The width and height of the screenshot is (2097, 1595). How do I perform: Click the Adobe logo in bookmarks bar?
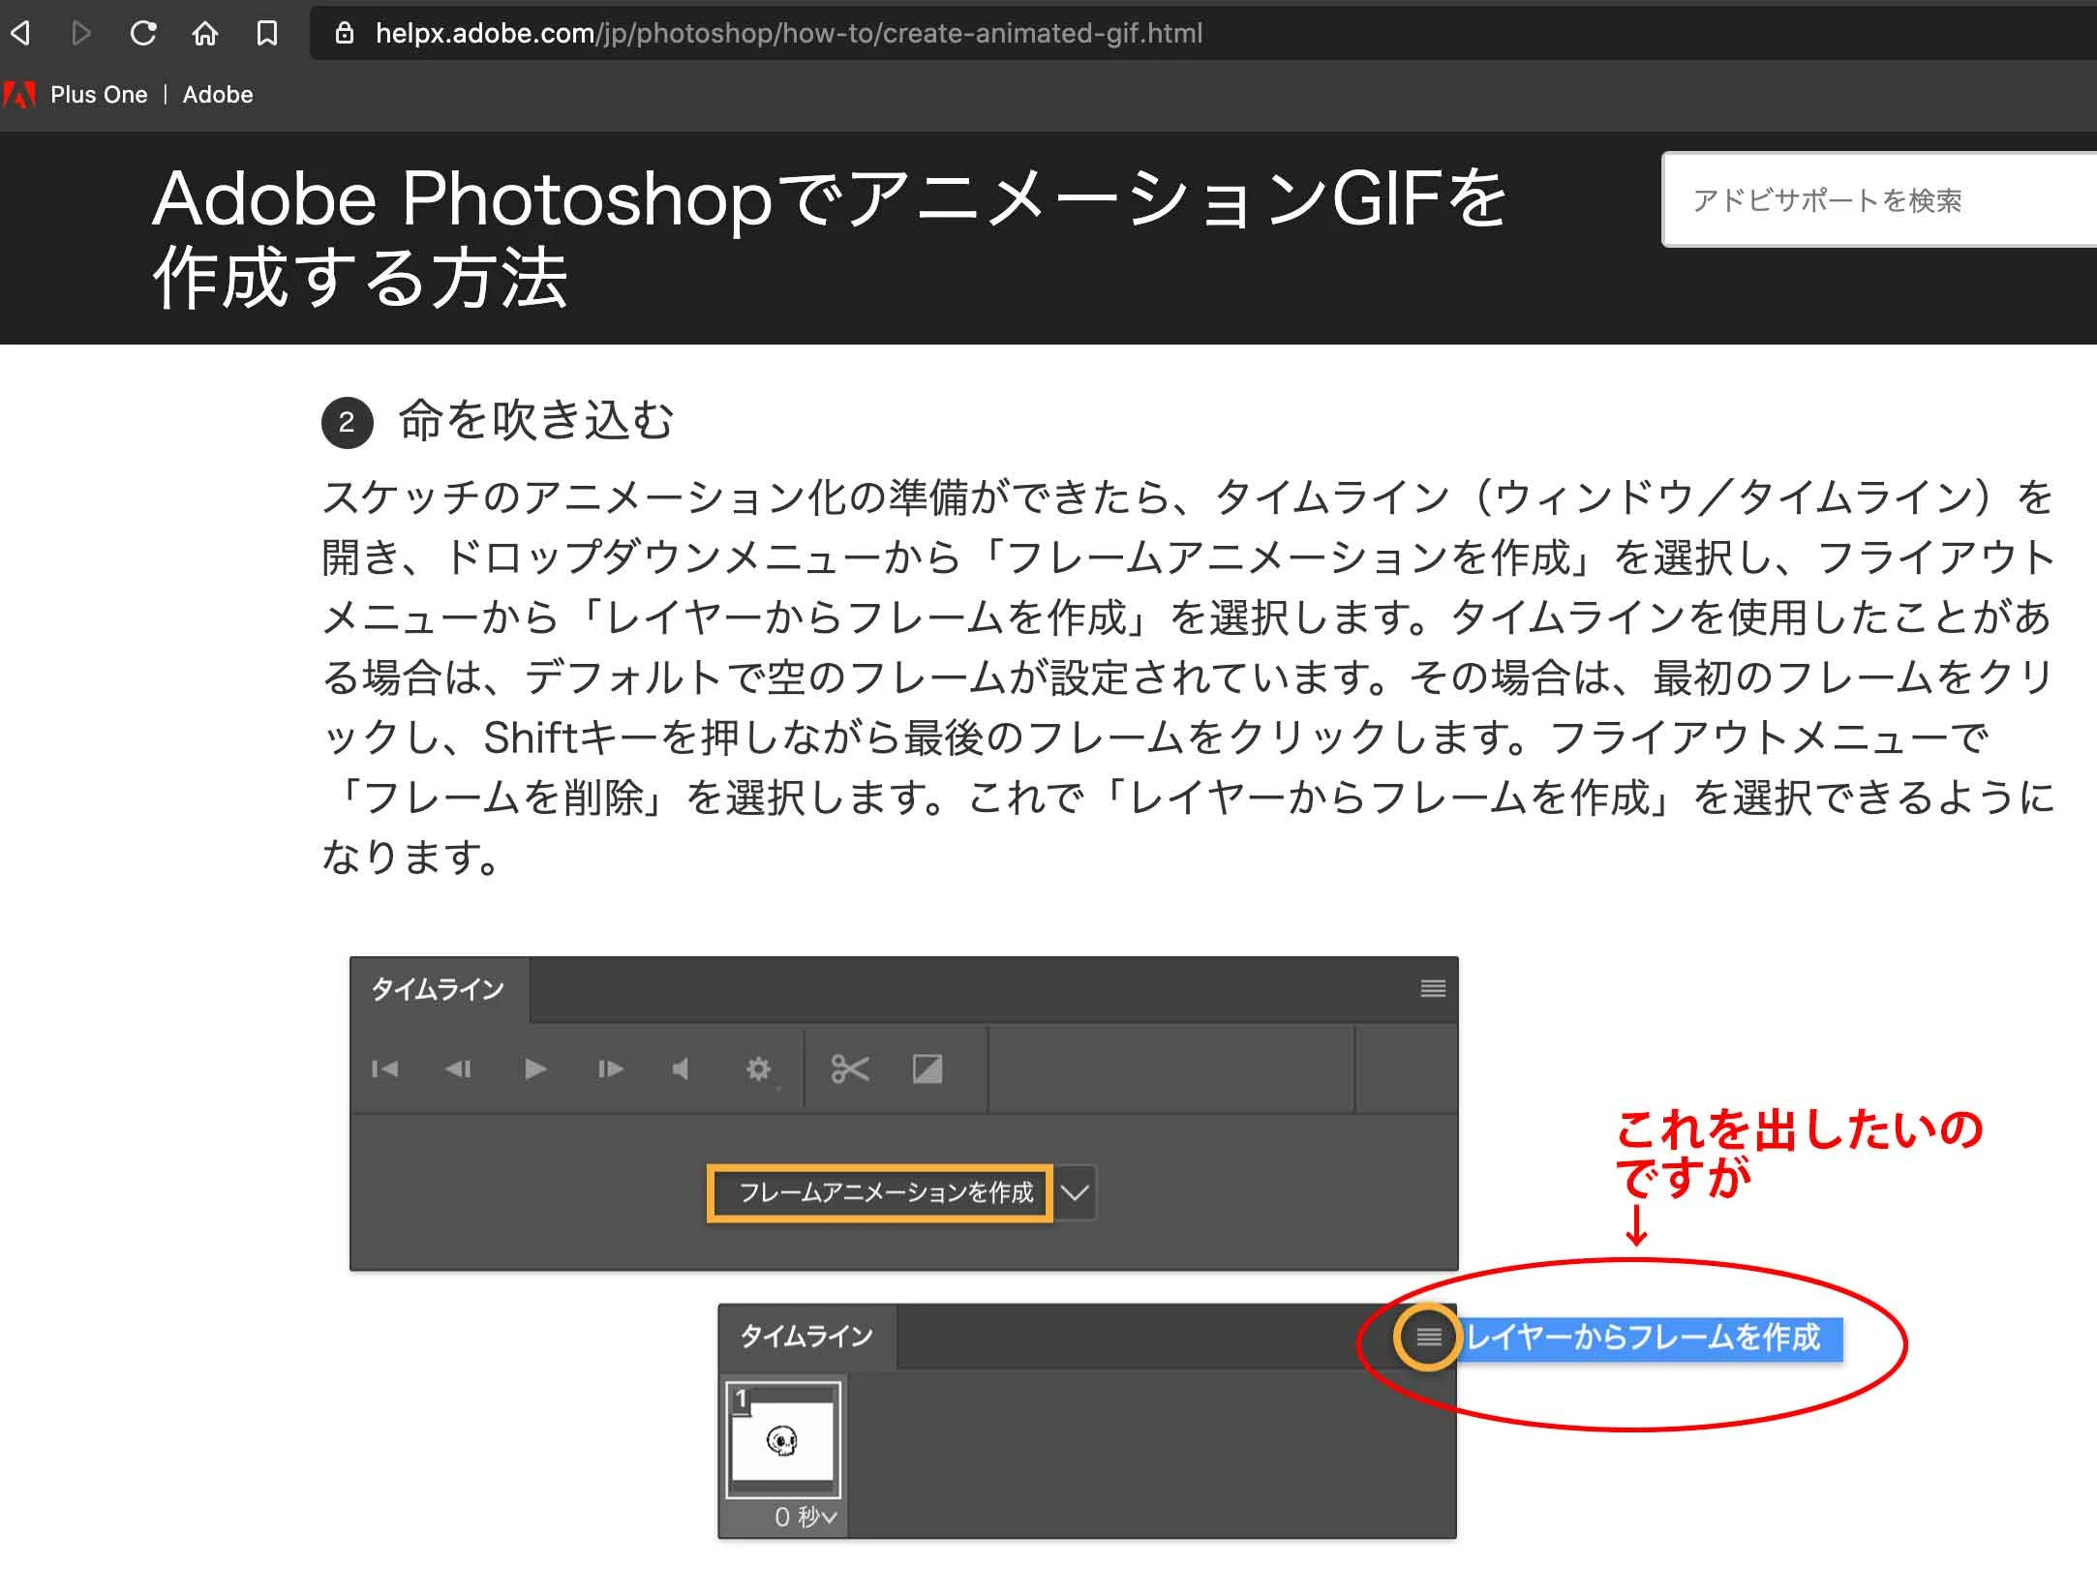coord(19,95)
